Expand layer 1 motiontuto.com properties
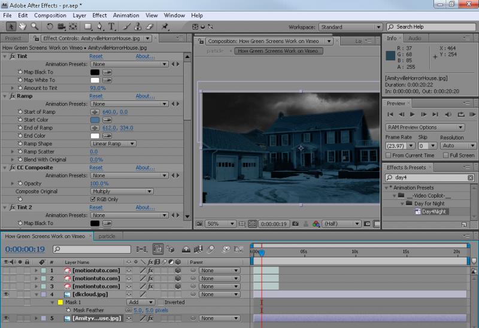 point(35,271)
